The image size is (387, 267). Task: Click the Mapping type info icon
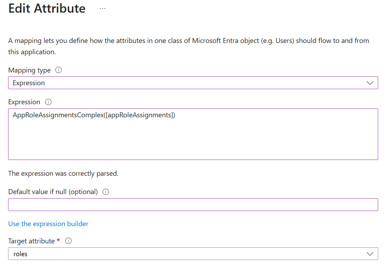coord(58,70)
